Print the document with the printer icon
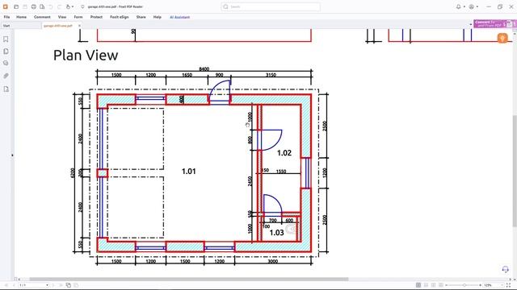The image size is (517, 290). pyautogui.click(x=34, y=6)
